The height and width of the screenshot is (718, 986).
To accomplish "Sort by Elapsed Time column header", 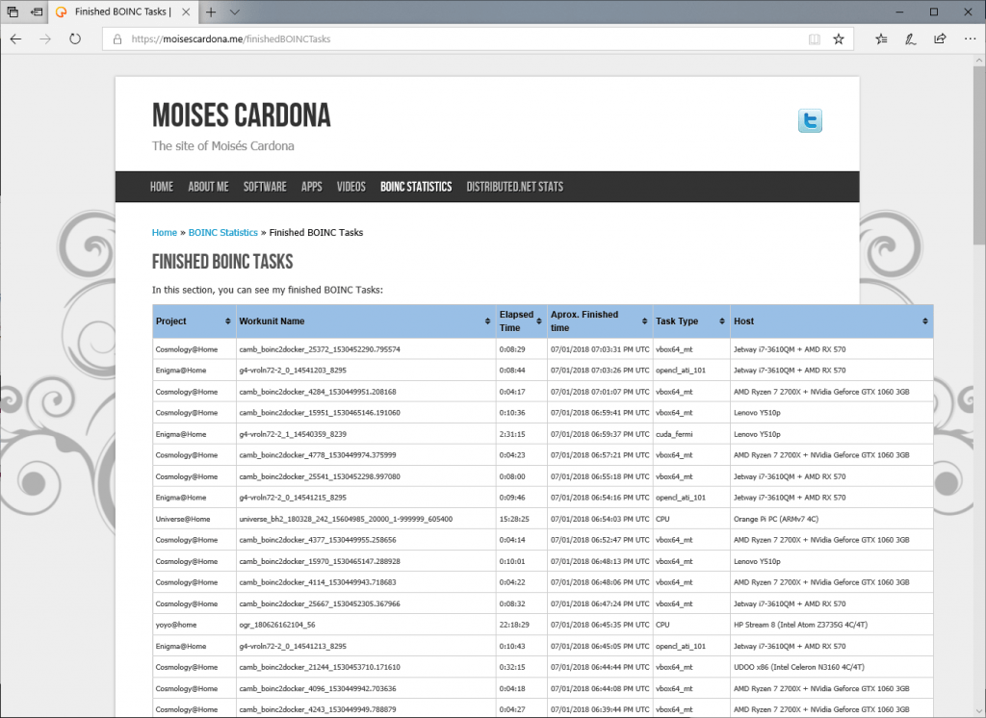I will tap(518, 321).
